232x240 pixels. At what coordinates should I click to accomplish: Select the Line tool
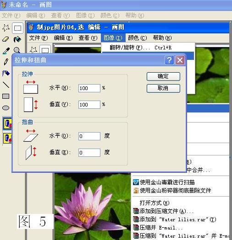coord(6,85)
